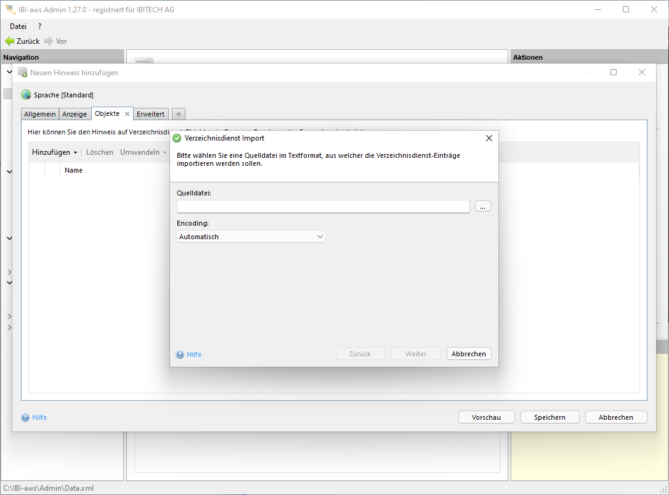Click the grey Vor arrow icon
Image resolution: width=669 pixels, height=495 pixels.
tap(49, 41)
